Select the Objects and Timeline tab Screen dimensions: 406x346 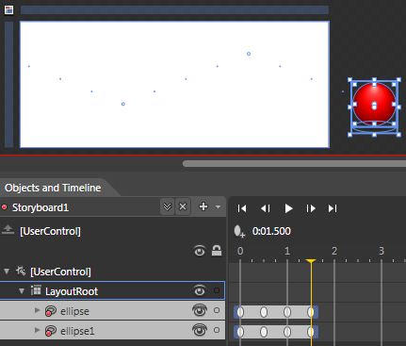53,188
